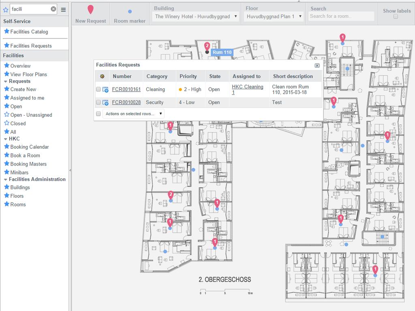Open Actions on selected rows dropdown
The image size is (415, 311).
pyautogui.click(x=133, y=114)
